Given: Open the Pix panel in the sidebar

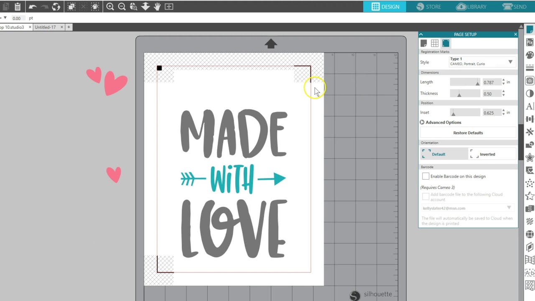Looking at the screenshot, I should click(530, 42).
